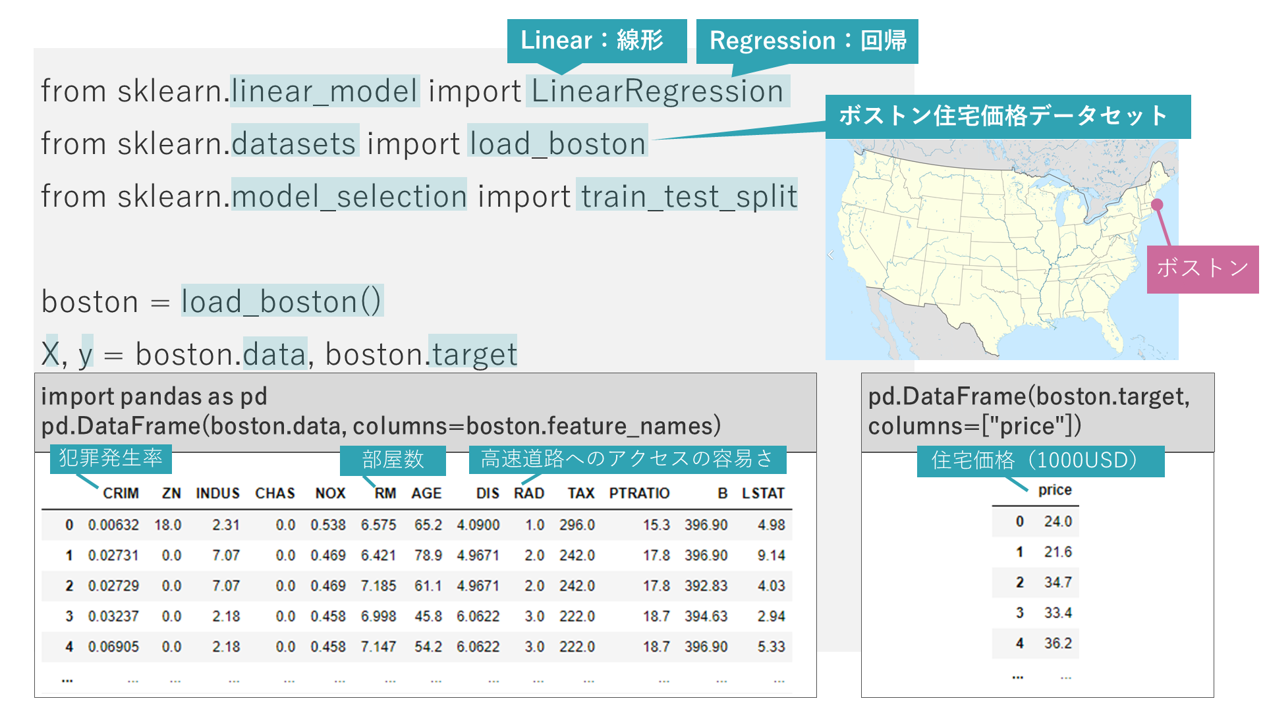Click the ボストン住宅価格データセット banner
The image size is (1265, 711).
pyautogui.click(x=1007, y=116)
